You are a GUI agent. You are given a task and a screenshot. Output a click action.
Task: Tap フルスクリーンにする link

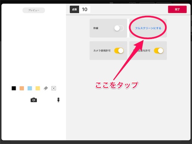pyautogui.click(x=148, y=28)
